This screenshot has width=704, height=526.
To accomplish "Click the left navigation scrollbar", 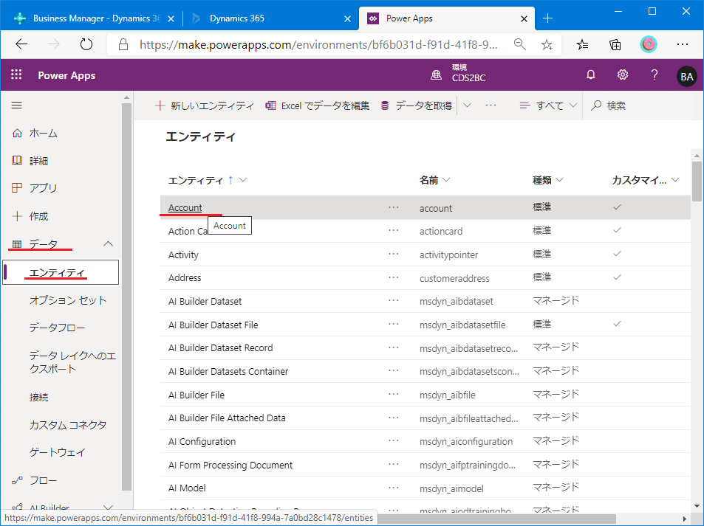I will (126, 296).
